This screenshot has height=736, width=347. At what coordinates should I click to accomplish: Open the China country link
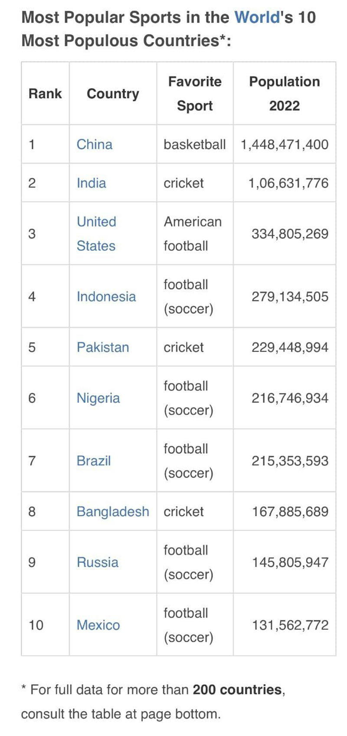(94, 144)
